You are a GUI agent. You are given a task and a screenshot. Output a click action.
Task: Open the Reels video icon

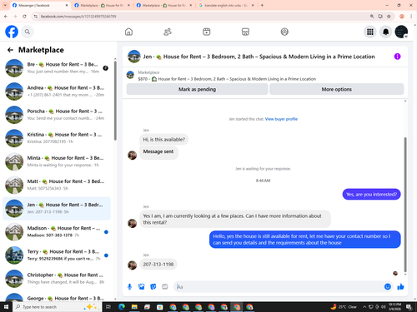(x=207, y=32)
